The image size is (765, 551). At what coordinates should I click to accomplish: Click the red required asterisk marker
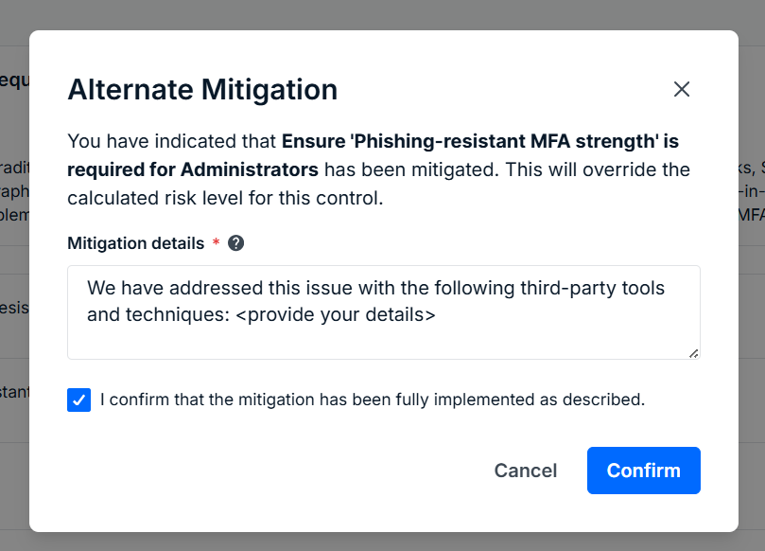217,241
